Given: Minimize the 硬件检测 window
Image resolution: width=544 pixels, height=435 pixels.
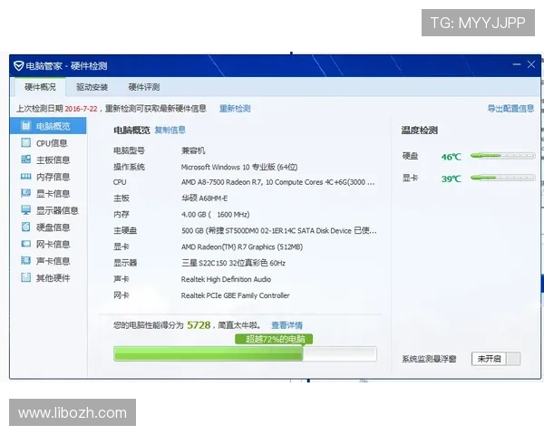Looking at the screenshot, I should click(x=517, y=64).
